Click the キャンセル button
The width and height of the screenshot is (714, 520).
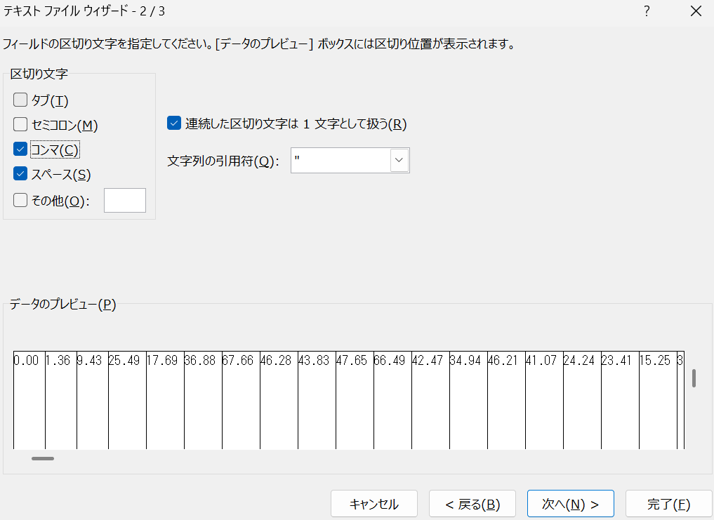[x=373, y=504]
